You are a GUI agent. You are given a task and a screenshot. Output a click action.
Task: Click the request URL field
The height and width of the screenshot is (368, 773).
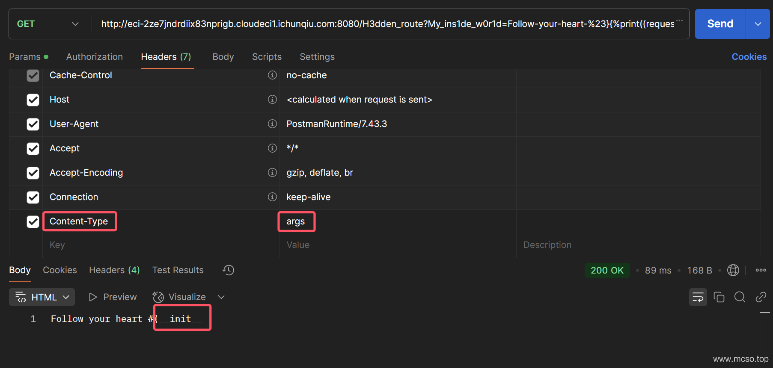(387, 24)
